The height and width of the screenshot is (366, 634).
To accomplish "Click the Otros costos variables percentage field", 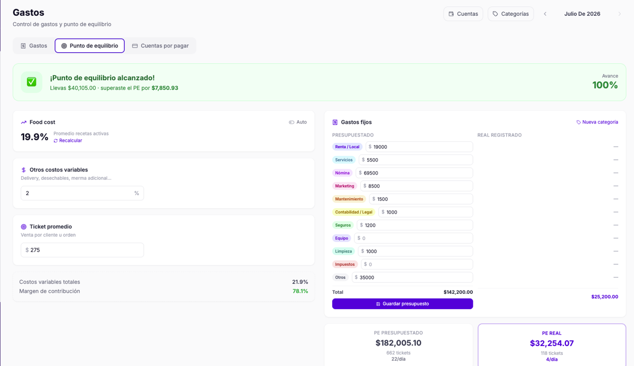I will pyautogui.click(x=82, y=194).
